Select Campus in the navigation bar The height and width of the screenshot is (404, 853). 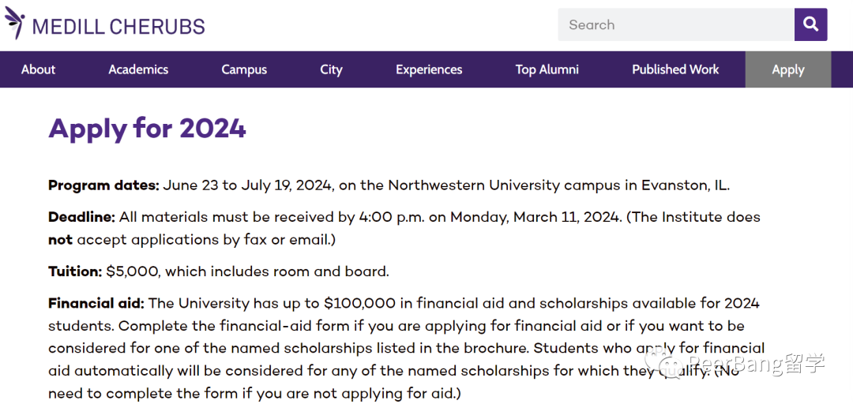pyautogui.click(x=244, y=69)
